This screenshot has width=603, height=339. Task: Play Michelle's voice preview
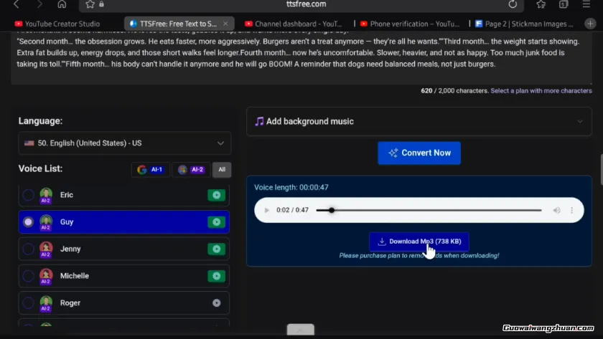(x=216, y=276)
